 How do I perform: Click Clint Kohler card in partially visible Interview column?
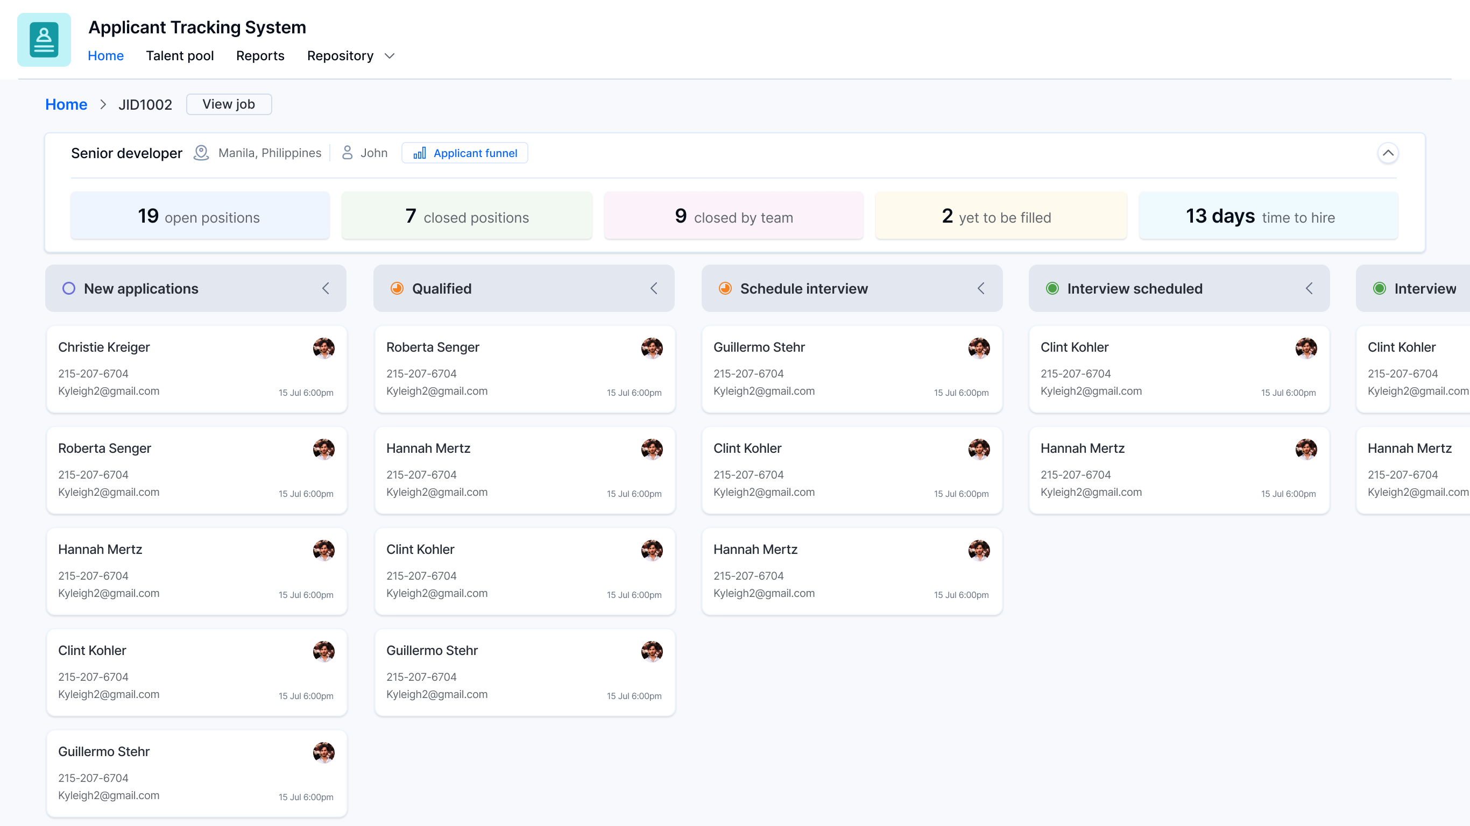[x=1413, y=369]
